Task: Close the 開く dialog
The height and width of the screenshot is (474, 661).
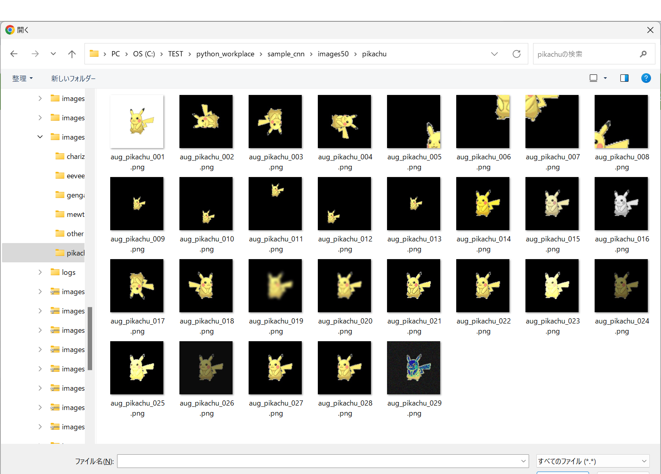Action: point(650,30)
